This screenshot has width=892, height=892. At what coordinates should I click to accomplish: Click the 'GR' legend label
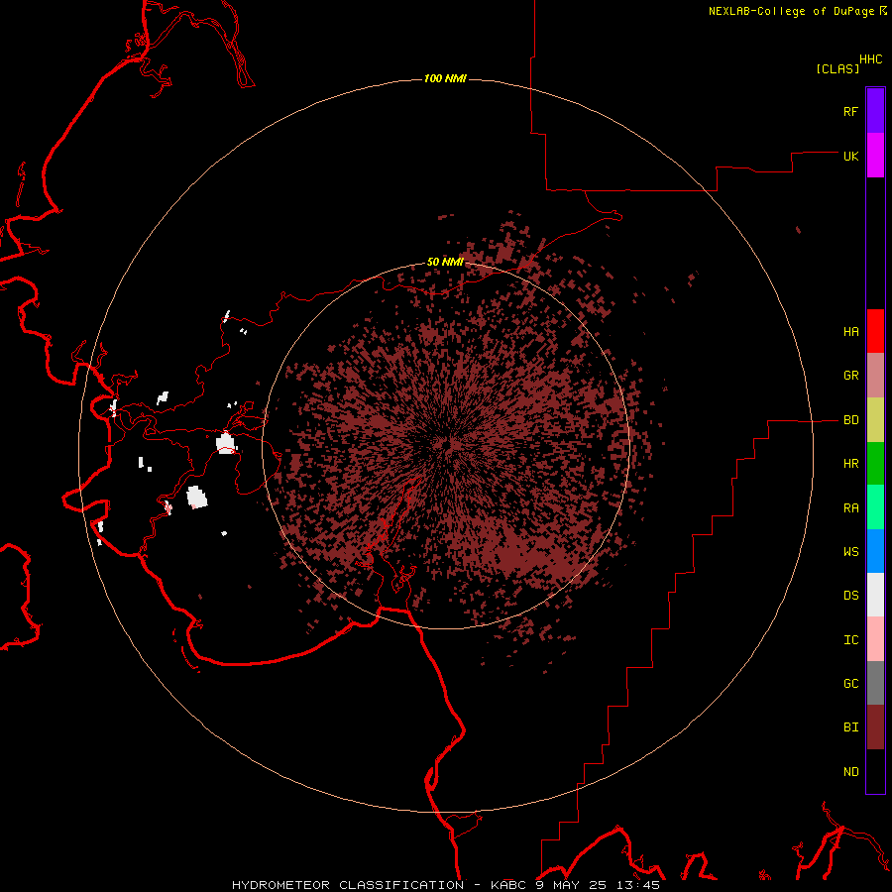click(850, 376)
